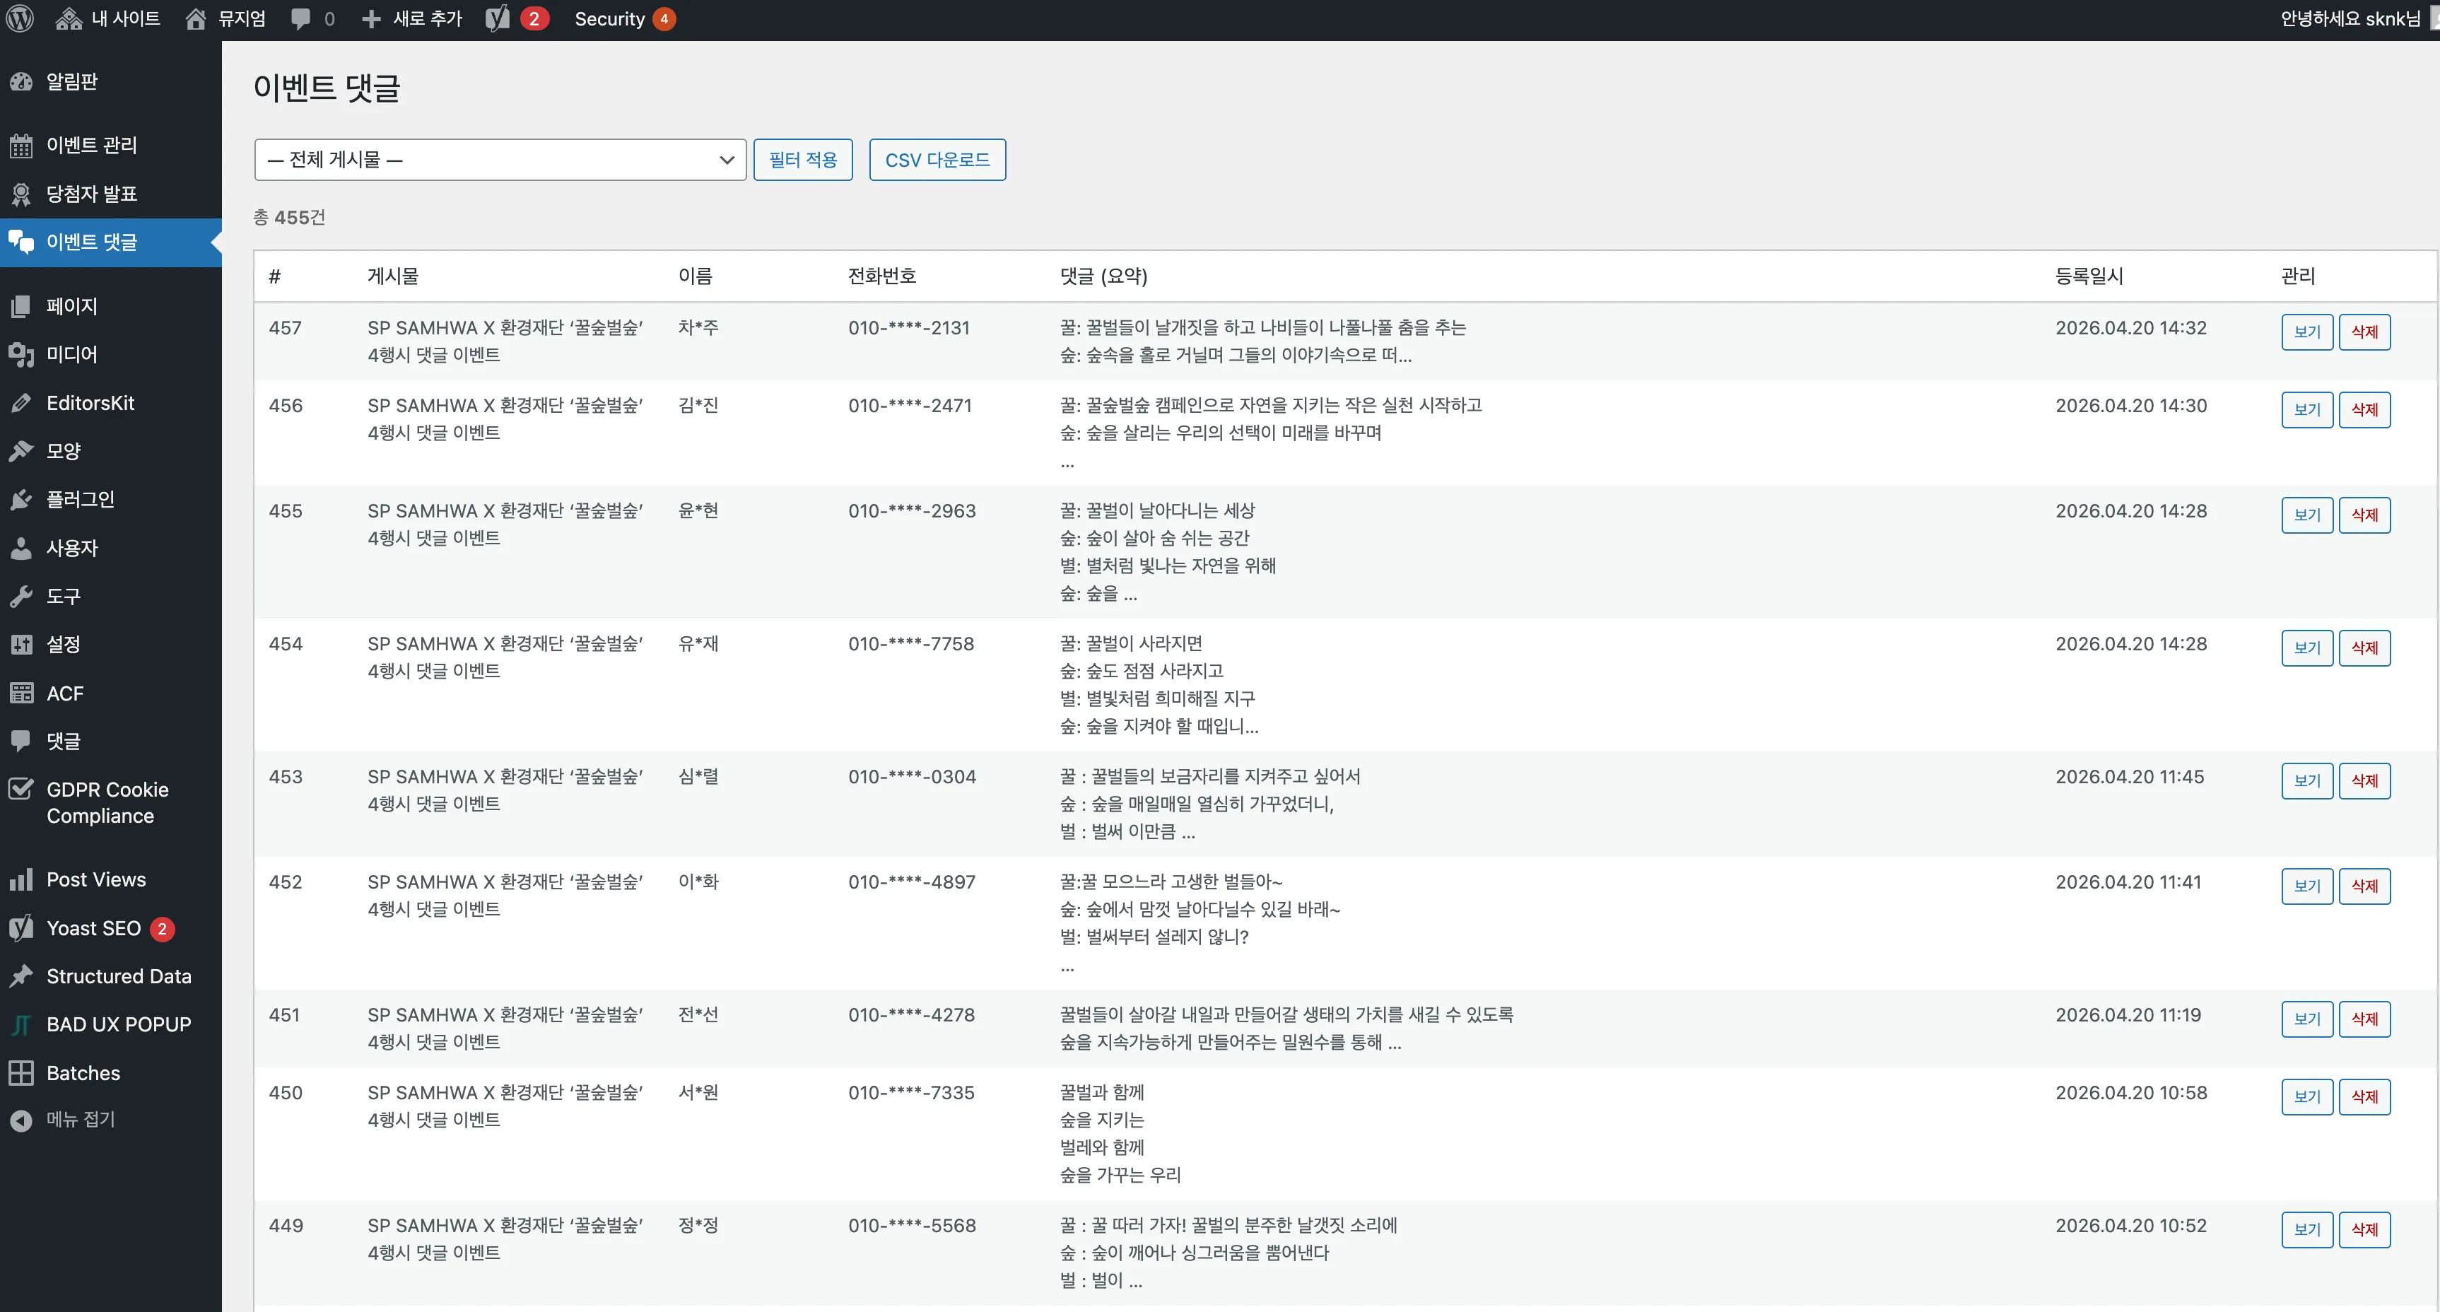2440x1312 pixels.
Task: Click name 서*원 in row 450
Action: coord(698,1092)
